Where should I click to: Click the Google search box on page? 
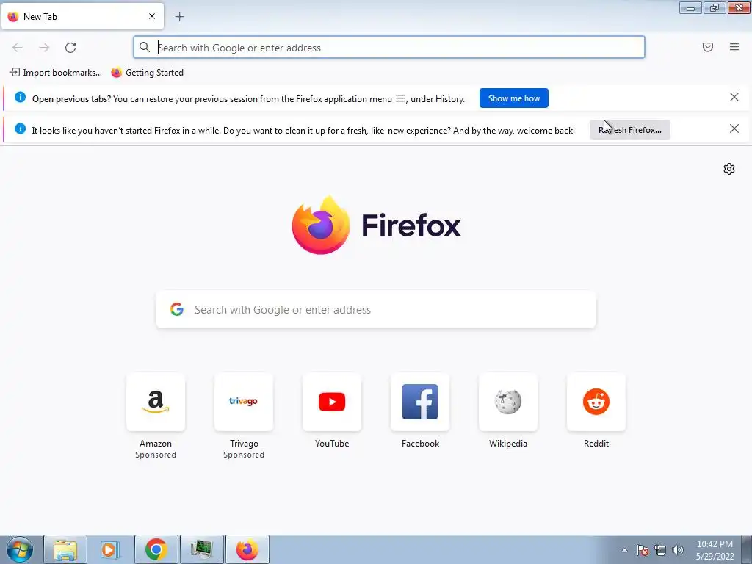[376, 309]
